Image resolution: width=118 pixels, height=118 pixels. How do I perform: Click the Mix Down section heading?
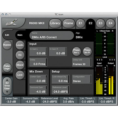click(36, 72)
